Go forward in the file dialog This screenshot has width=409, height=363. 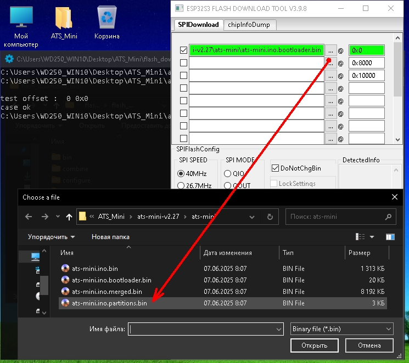[45, 217]
